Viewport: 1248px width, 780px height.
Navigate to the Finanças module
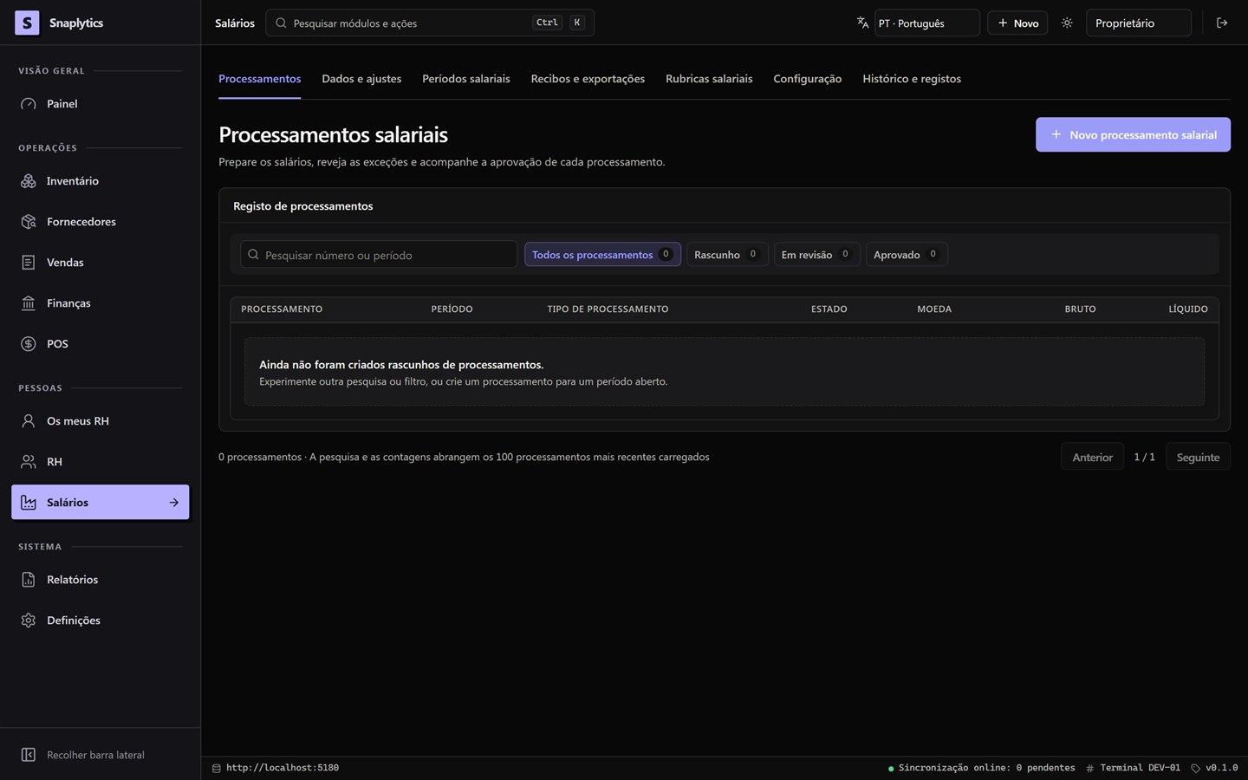click(x=101, y=303)
